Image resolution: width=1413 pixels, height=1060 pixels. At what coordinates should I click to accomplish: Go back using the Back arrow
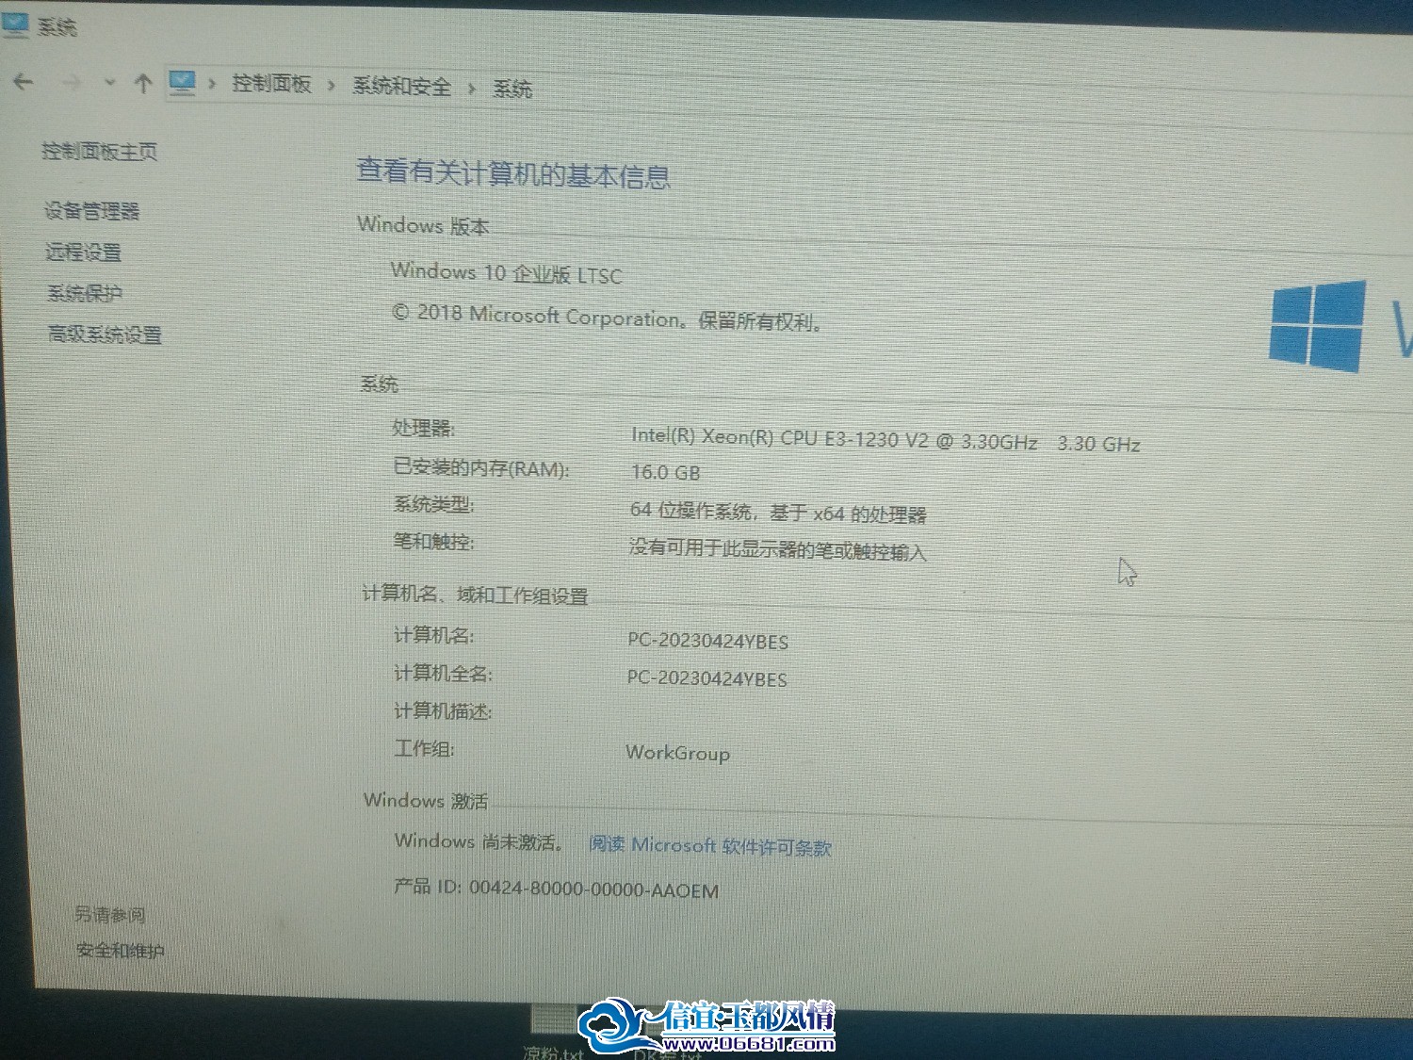(x=24, y=82)
